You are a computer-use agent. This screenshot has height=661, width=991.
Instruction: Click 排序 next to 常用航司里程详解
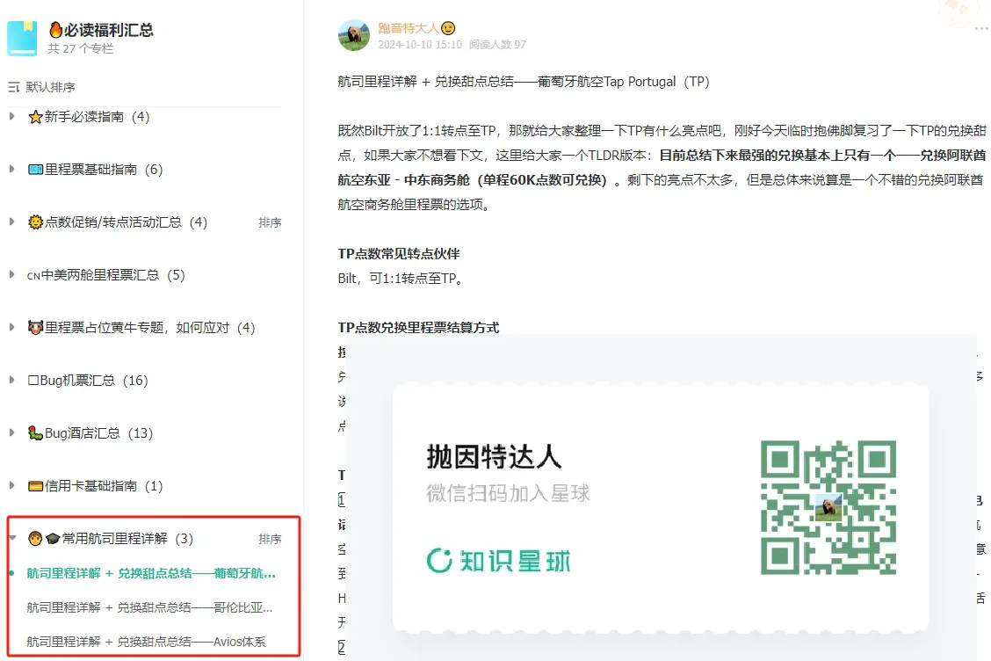[x=270, y=539]
